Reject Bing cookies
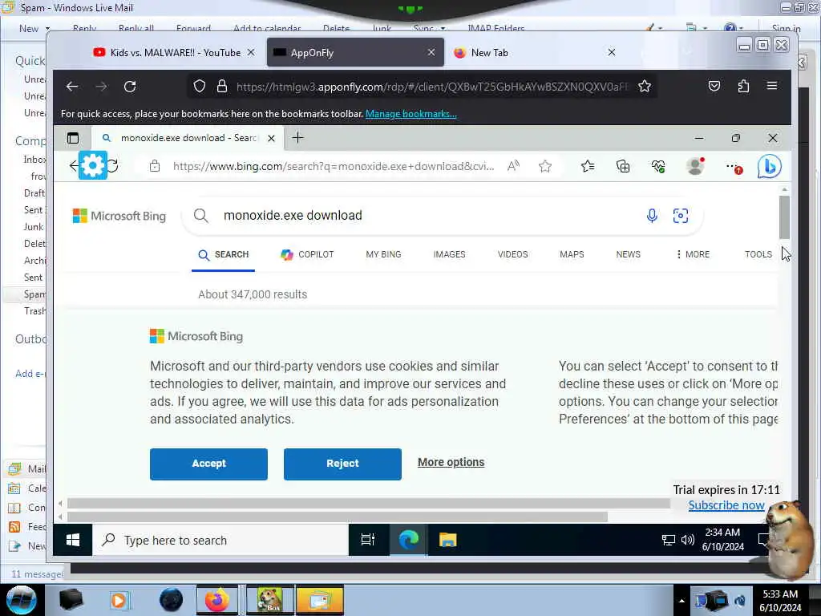821x616 pixels. point(342,464)
